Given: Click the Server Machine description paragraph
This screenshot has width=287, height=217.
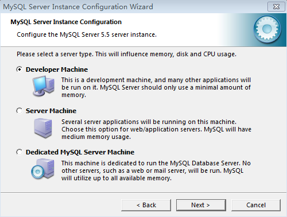Looking at the screenshot, I should (156, 129).
